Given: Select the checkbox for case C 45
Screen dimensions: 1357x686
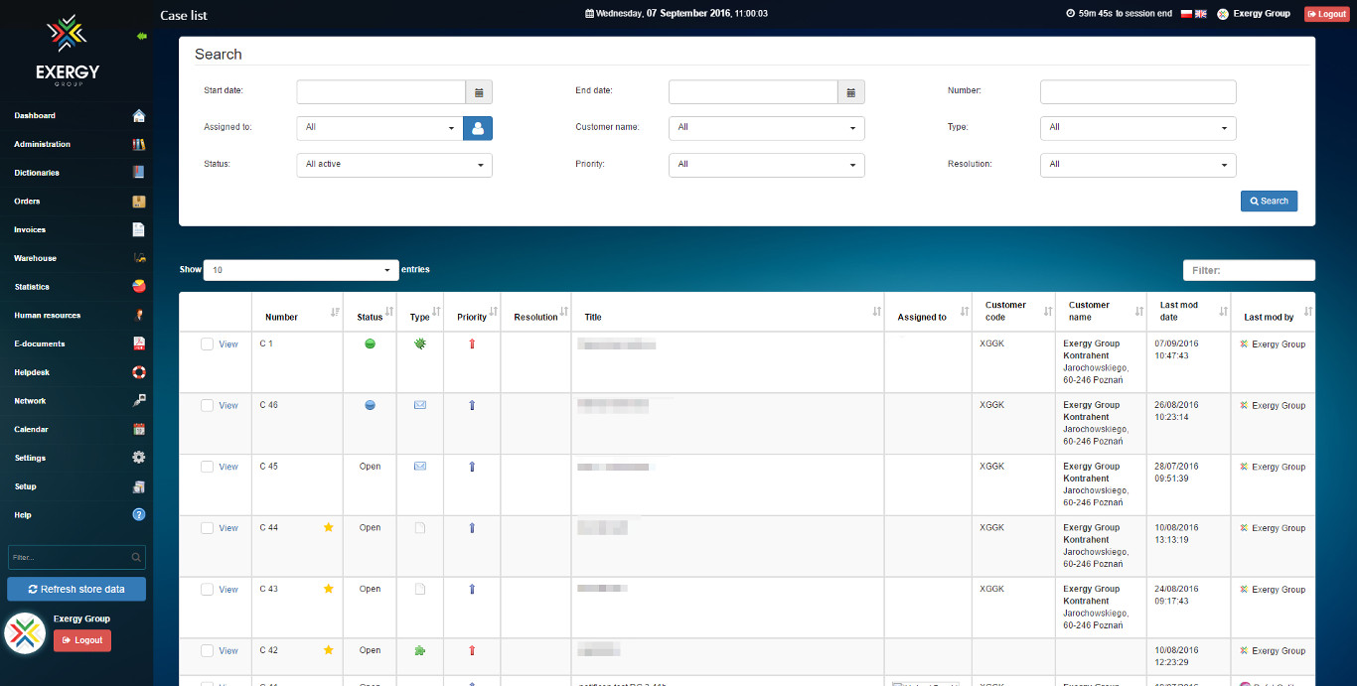Looking at the screenshot, I should tap(207, 467).
